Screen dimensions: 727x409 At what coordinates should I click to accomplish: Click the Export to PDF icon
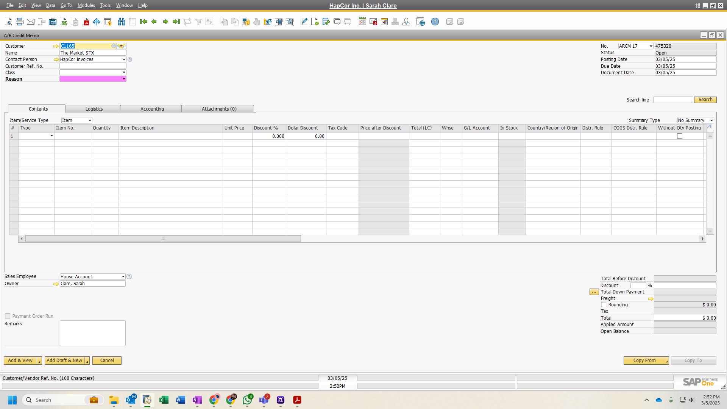coord(86,22)
